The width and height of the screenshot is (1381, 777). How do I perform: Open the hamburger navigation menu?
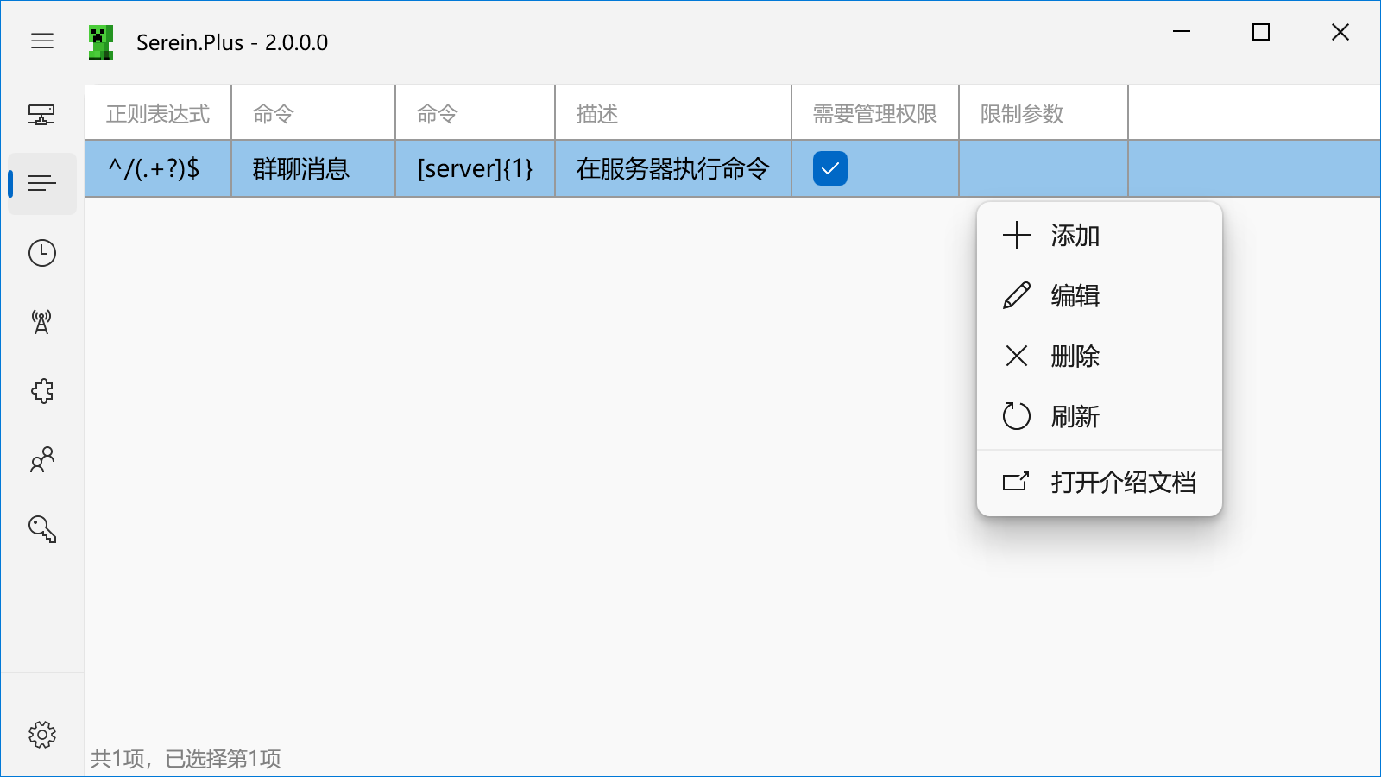(42, 41)
